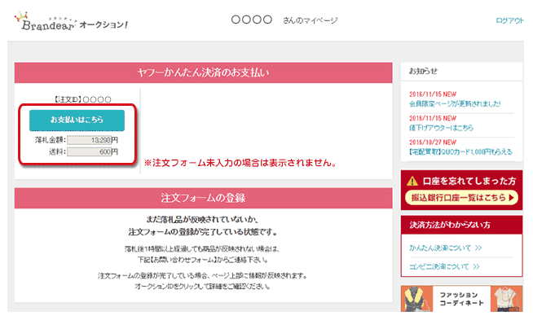
Task: Open かんたん決済について link
Action: click(x=445, y=248)
